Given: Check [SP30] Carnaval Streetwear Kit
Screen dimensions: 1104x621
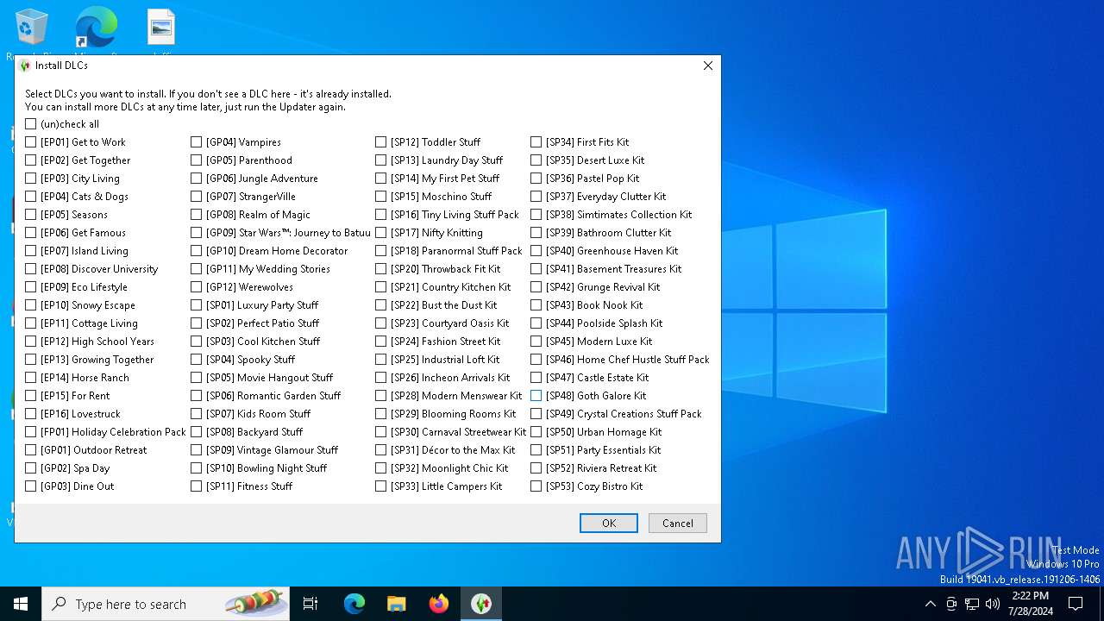Looking at the screenshot, I should click(x=381, y=432).
